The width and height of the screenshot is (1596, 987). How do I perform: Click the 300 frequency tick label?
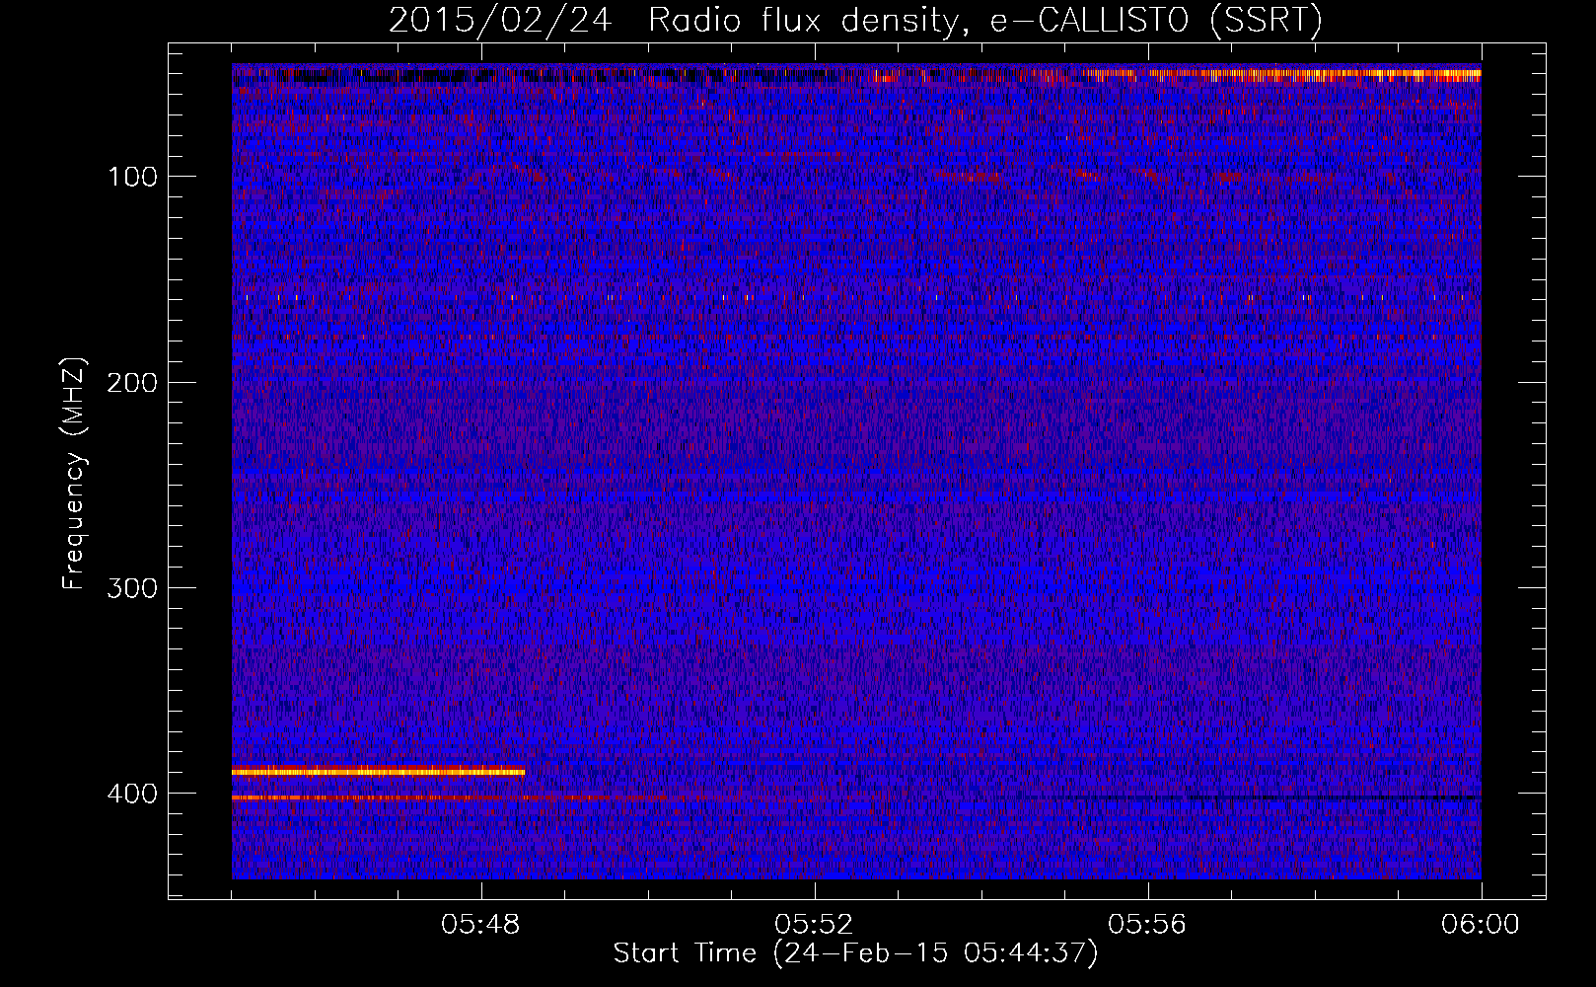(132, 588)
